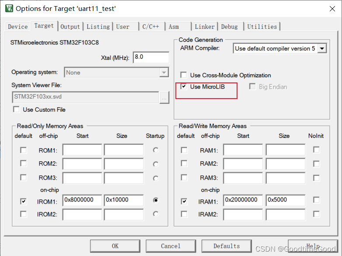Screen dimensions: 342x256
Task: Enable NoInit for IRAM2
Action: (x=316, y=214)
